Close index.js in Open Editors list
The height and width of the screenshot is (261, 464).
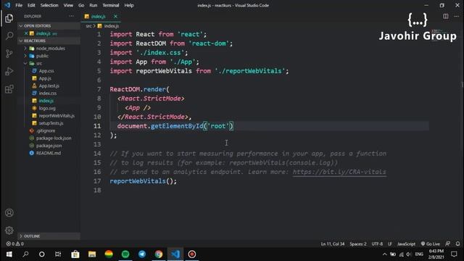[x=26, y=33]
